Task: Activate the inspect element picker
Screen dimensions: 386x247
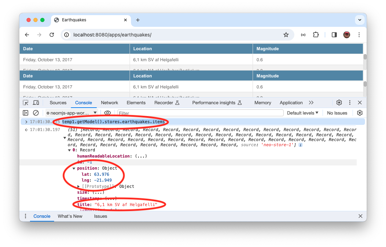Action: (x=26, y=103)
